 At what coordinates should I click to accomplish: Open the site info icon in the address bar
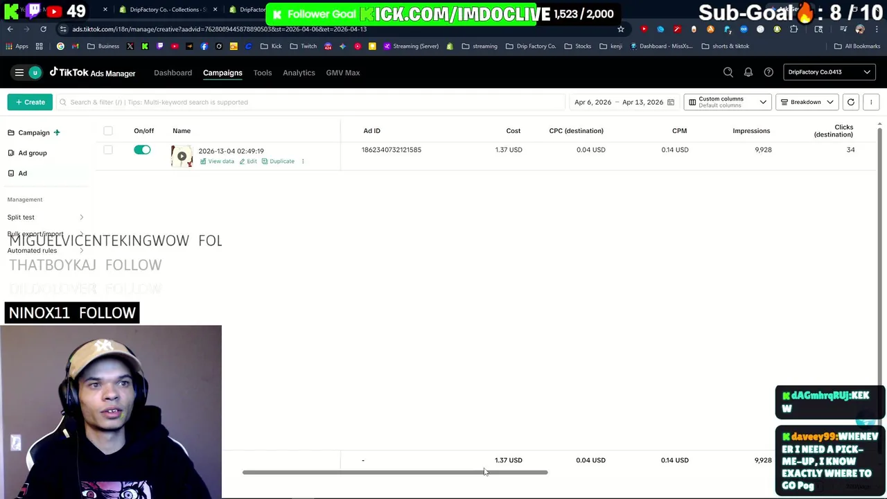63,29
